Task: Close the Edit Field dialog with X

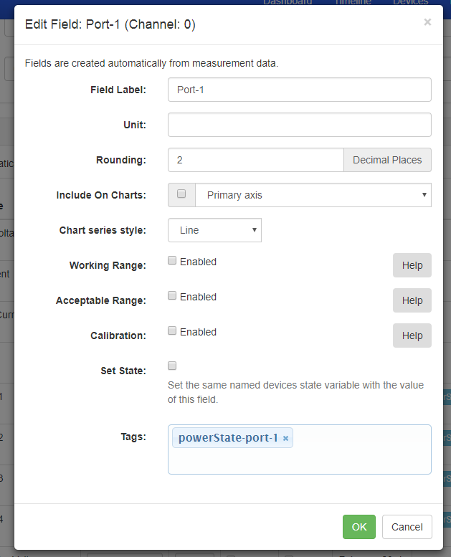Action: pyautogui.click(x=427, y=22)
